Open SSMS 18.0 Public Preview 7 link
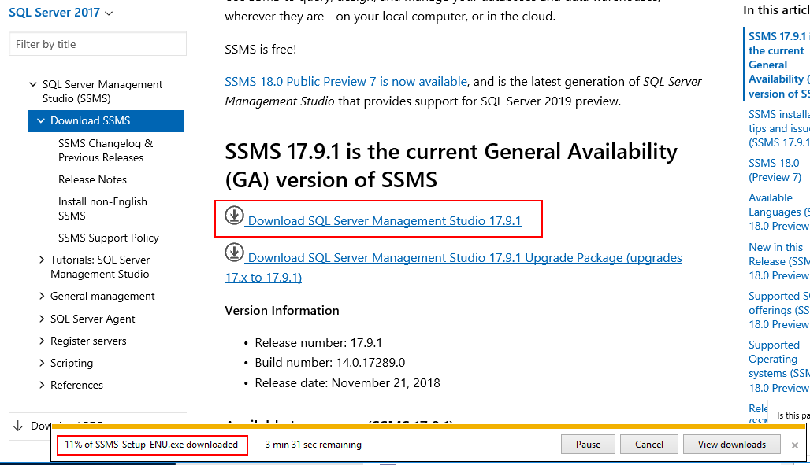Image resolution: width=810 pixels, height=465 pixels. [346, 82]
